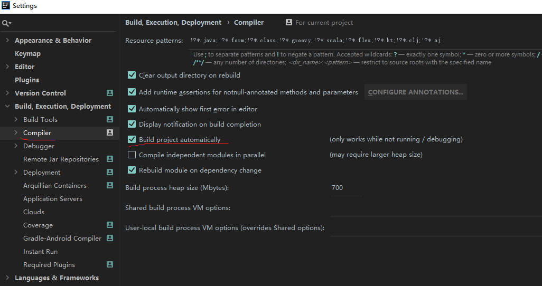Image resolution: width=542 pixels, height=286 pixels.
Task: Click the project icon beside Remote Jar Repositories
Action: tap(110, 159)
